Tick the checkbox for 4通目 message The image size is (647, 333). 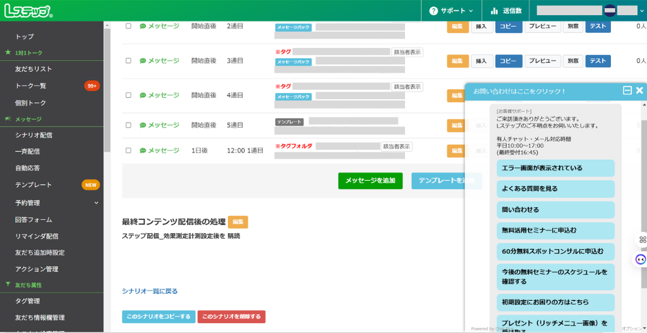pos(128,95)
